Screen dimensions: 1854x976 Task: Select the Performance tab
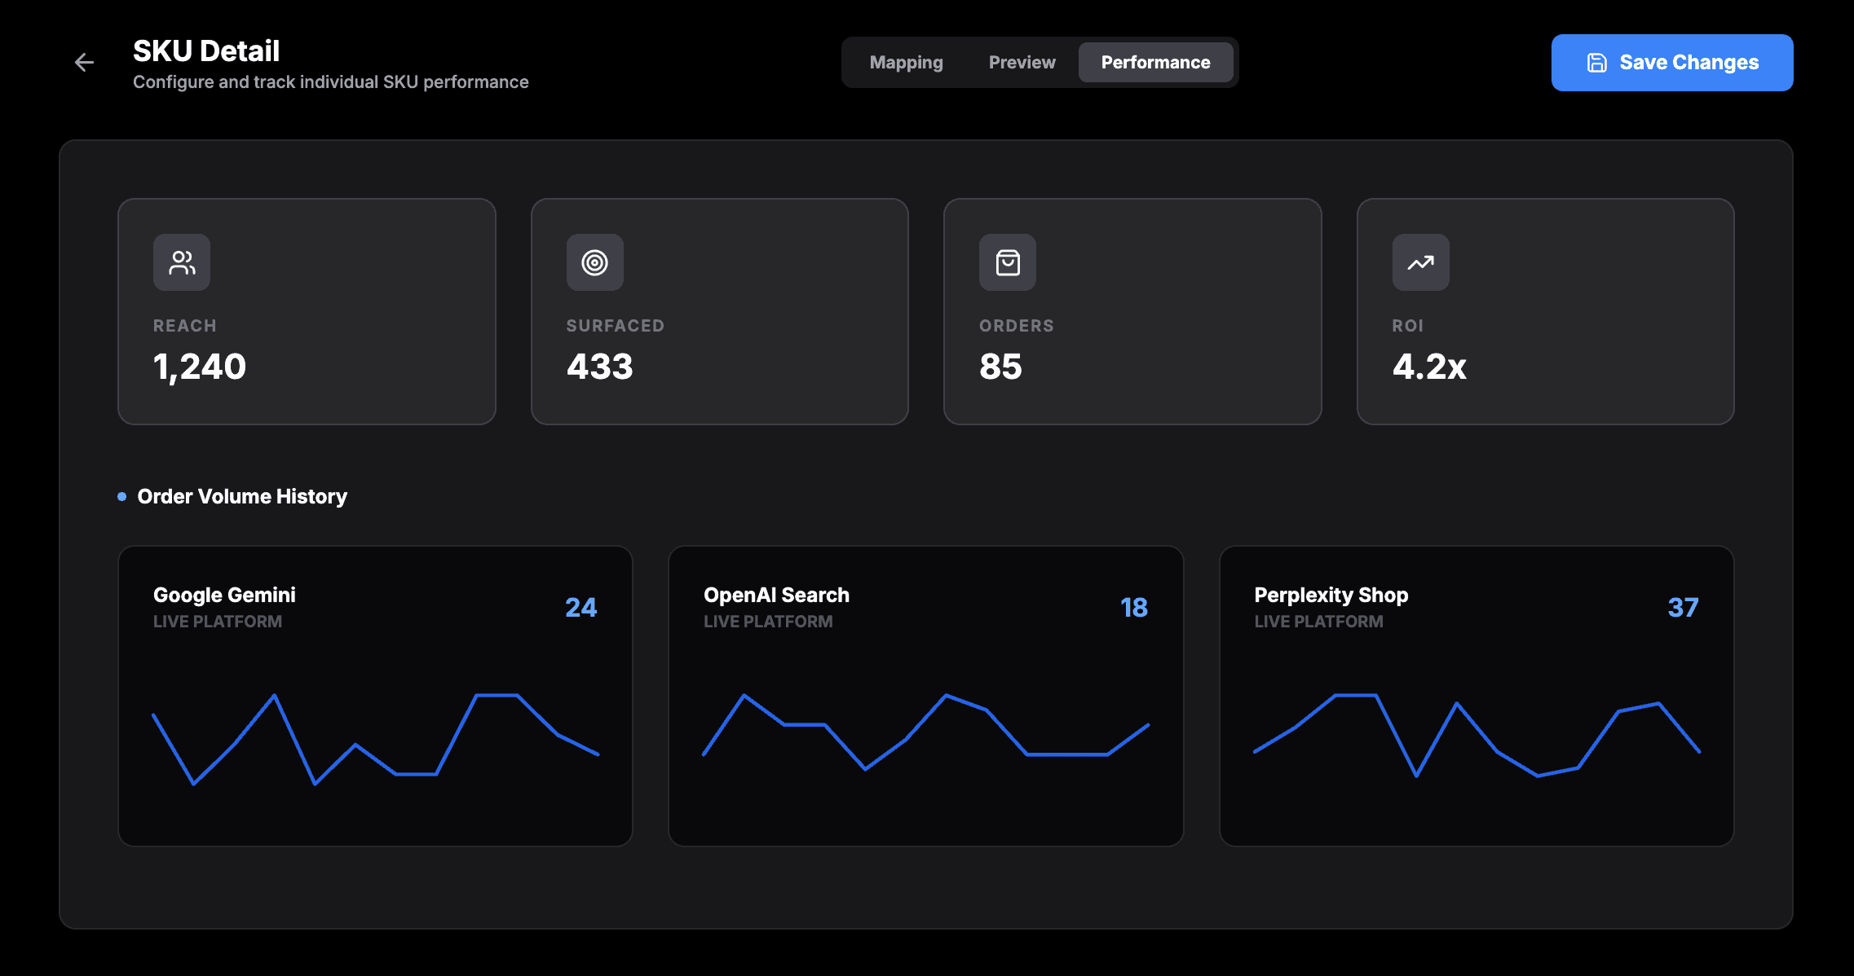coord(1155,63)
